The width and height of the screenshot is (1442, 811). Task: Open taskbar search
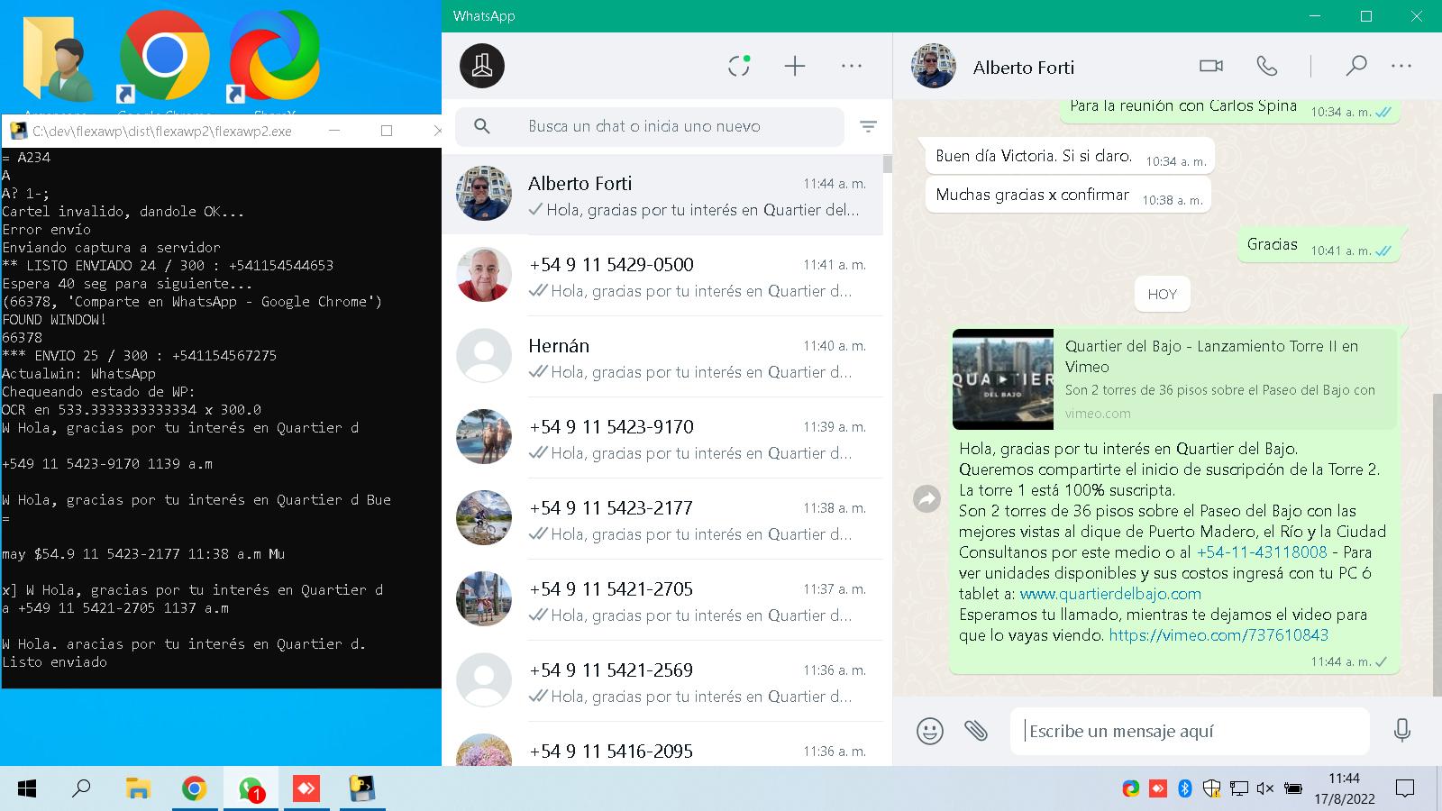click(81, 789)
